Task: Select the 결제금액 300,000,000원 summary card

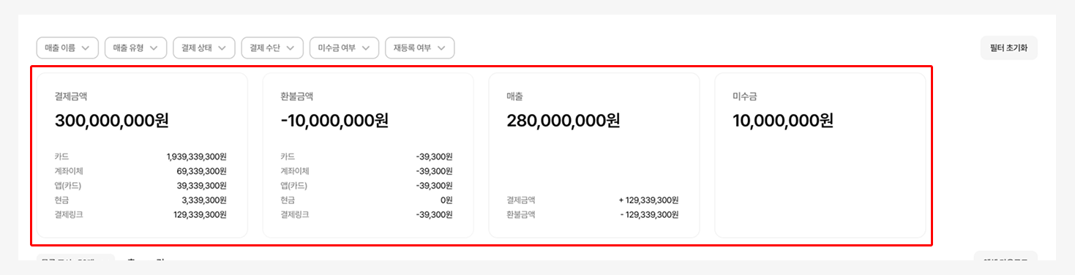Action: [142, 155]
